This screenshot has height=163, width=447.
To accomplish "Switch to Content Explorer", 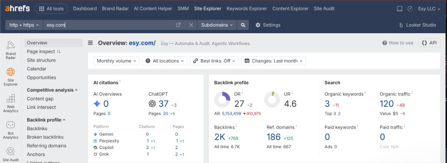I will point(290,9).
